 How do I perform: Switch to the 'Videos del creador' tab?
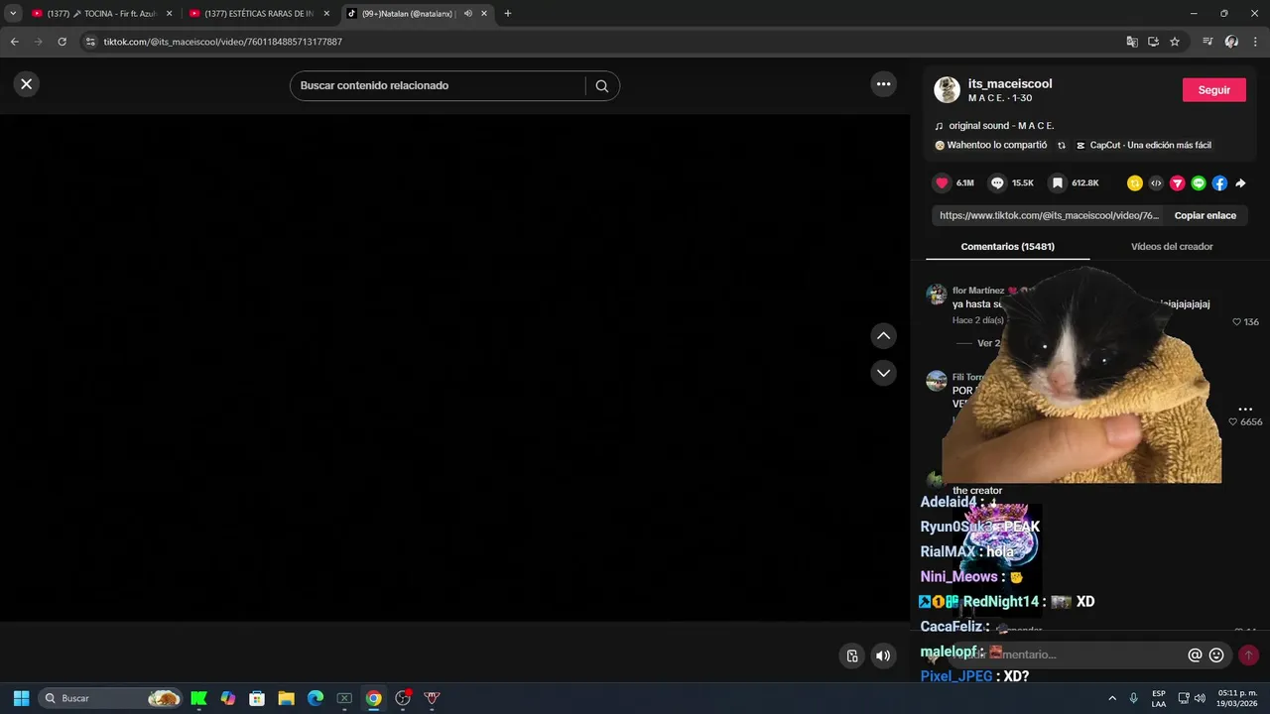(1172, 246)
